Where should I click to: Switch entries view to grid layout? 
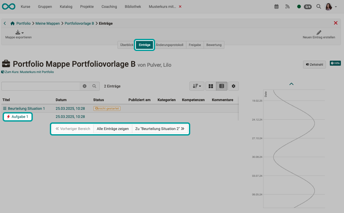coord(211,86)
